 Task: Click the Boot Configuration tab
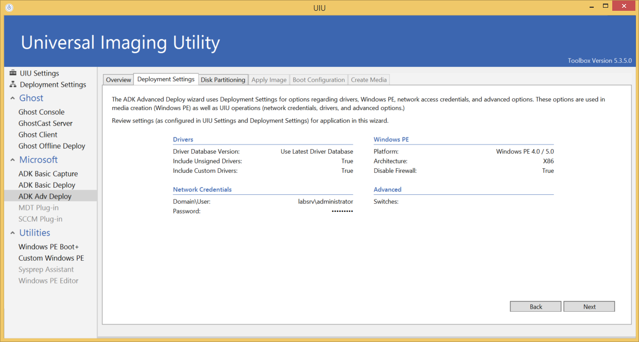tap(319, 80)
